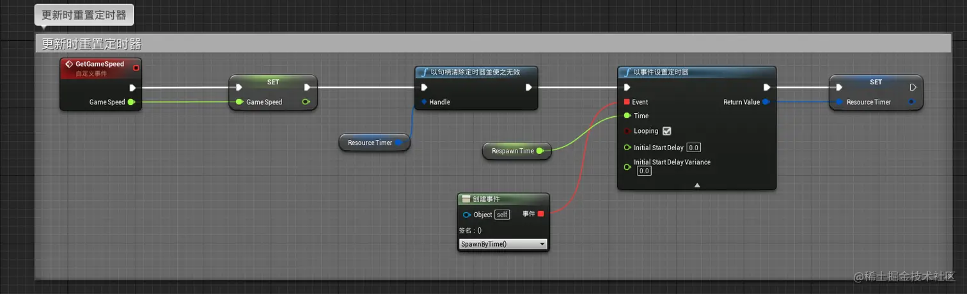Select the Respawn Time getter node
The width and height of the screenshot is (967, 294).
point(517,151)
